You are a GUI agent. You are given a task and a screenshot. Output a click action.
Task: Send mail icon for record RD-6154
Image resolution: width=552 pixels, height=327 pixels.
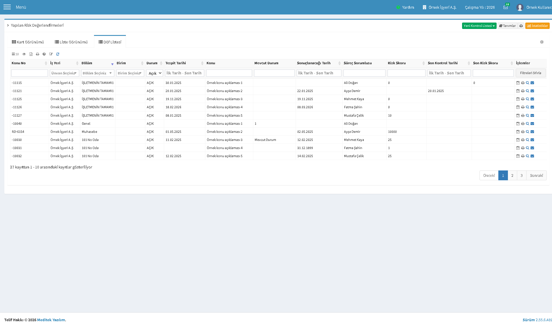532,132
